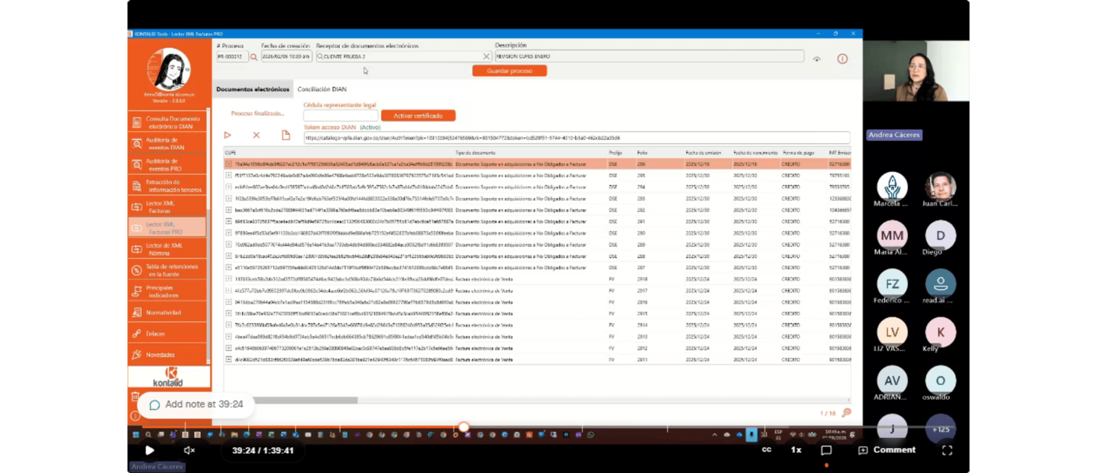Viewport: 1097px width, 473px height.
Task: Click the info circle icon at top right
Action: tap(843, 59)
